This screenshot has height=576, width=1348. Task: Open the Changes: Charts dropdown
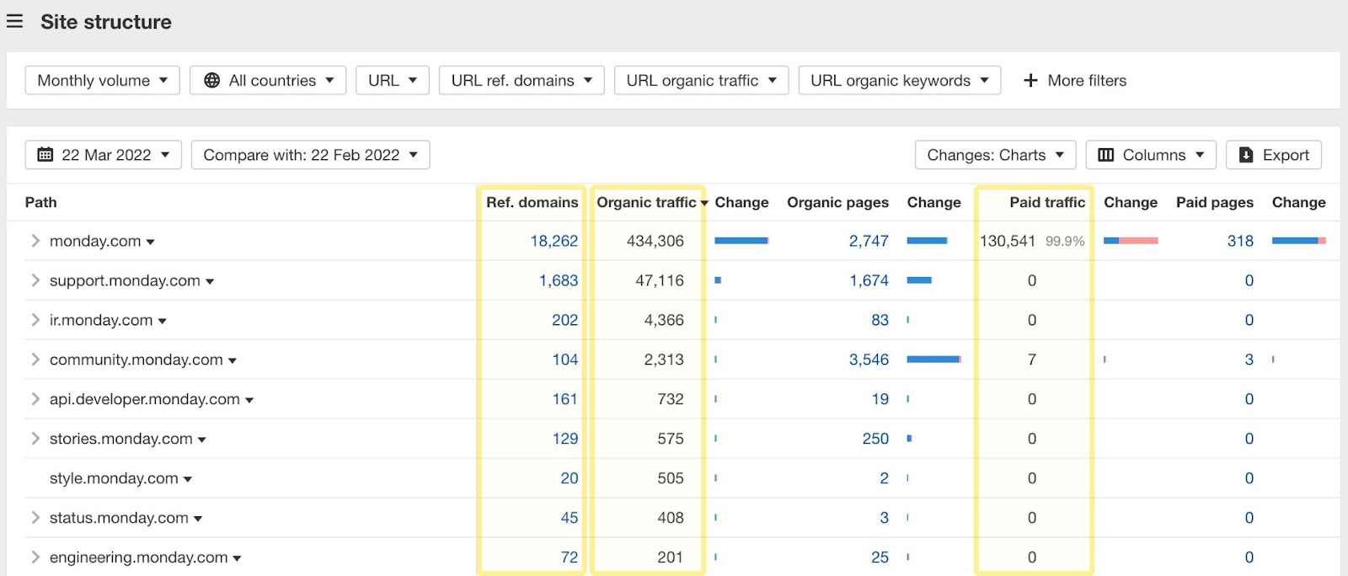[x=996, y=155]
